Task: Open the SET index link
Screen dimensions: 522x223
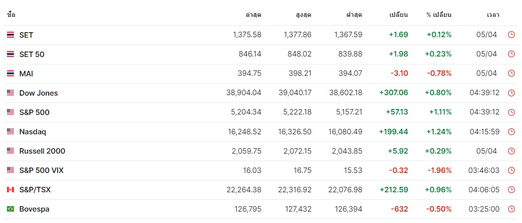Action: click(26, 35)
